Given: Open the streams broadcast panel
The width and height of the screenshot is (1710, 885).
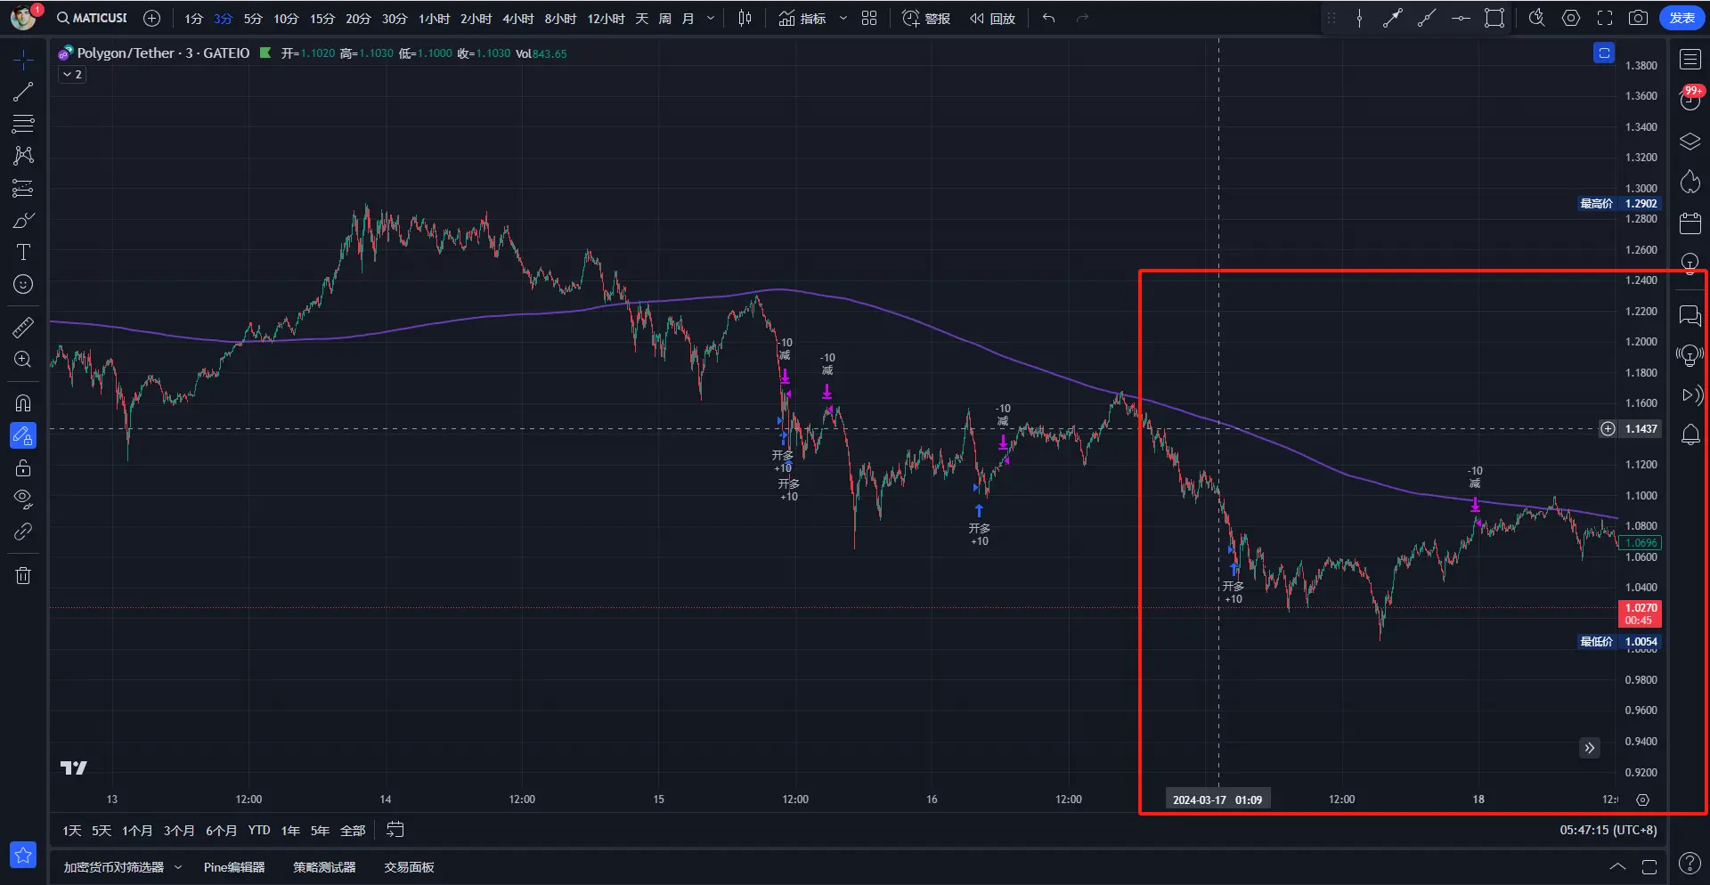Looking at the screenshot, I should [1691, 395].
